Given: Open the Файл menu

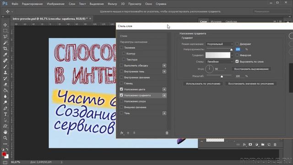Looking at the screenshot, I should (x=15, y=4).
